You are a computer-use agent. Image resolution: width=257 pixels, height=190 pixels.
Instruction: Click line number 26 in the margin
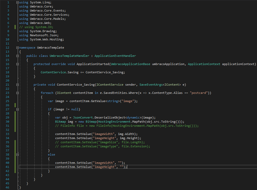[x=7, y=105]
